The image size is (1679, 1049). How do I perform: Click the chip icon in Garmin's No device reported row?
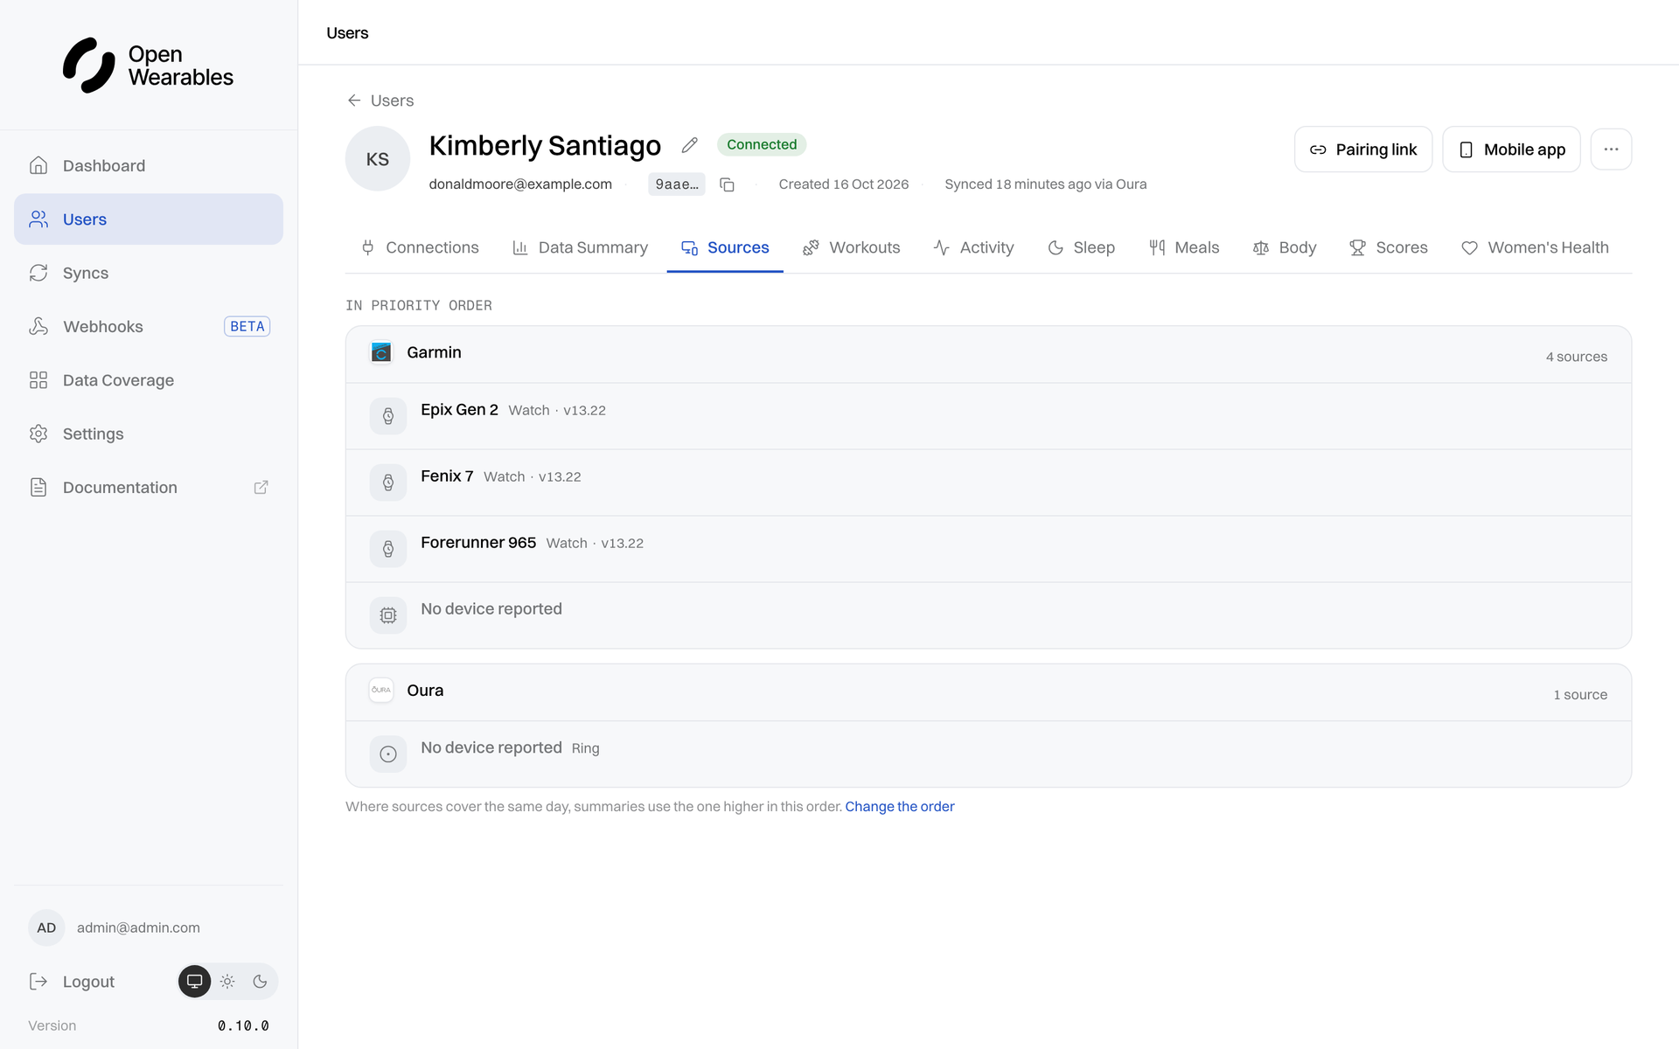(x=388, y=615)
